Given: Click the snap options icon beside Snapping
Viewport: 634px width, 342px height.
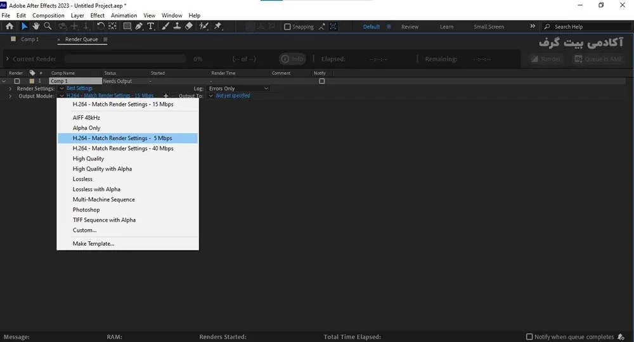Looking at the screenshot, I should pyautogui.click(x=321, y=27).
